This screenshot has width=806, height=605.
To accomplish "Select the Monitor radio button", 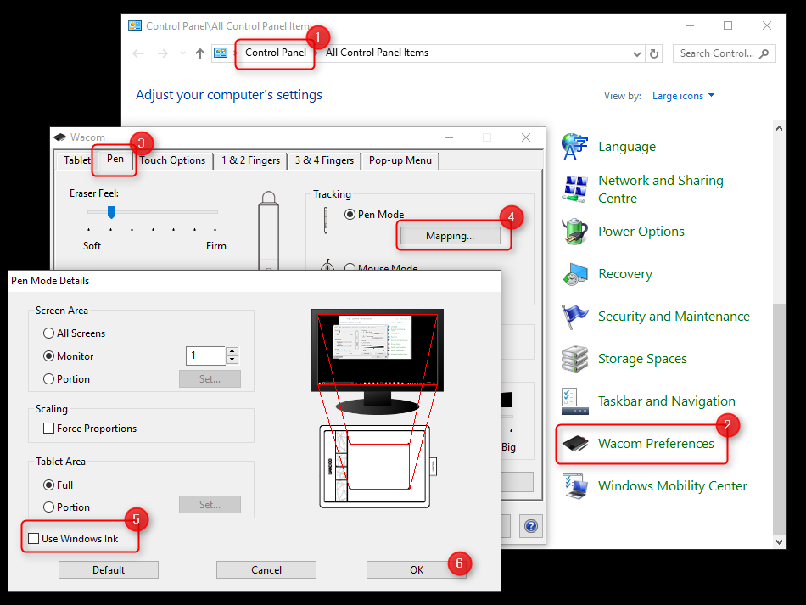I will [x=49, y=356].
